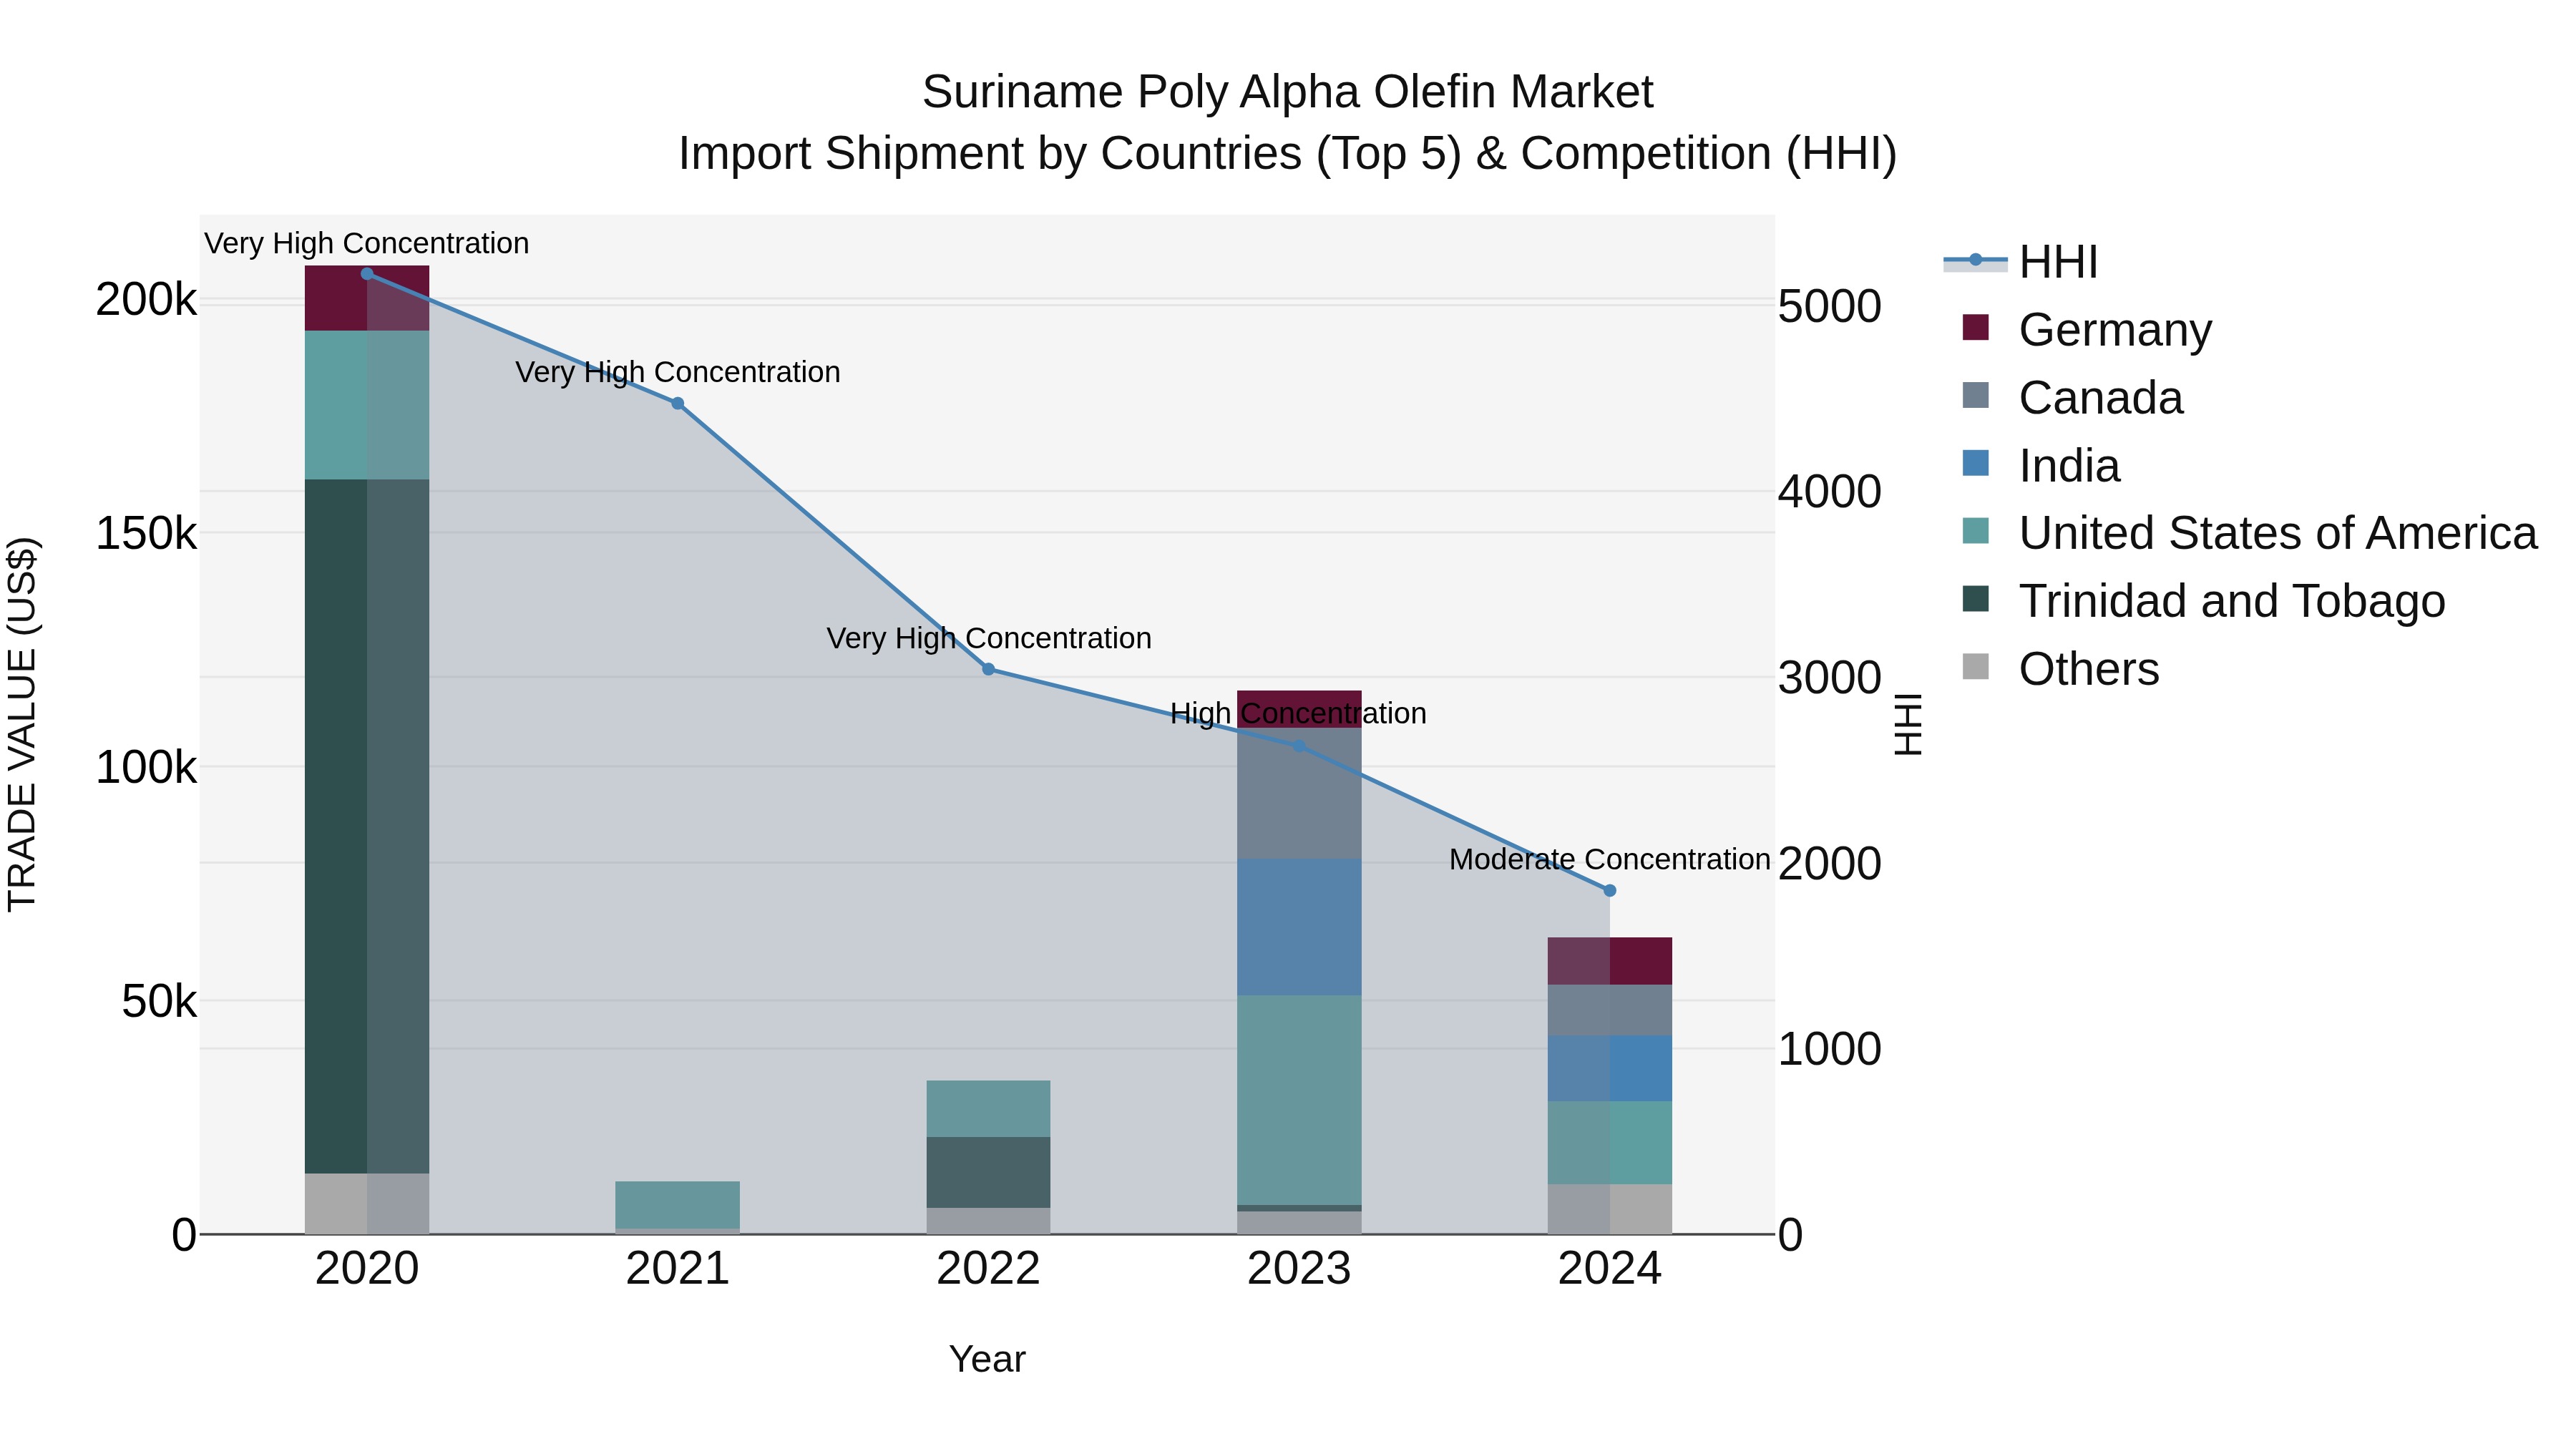This screenshot has height=1449, width=2576.
Task: Select the United States segment in 2023 bar
Action: 1299,1100
